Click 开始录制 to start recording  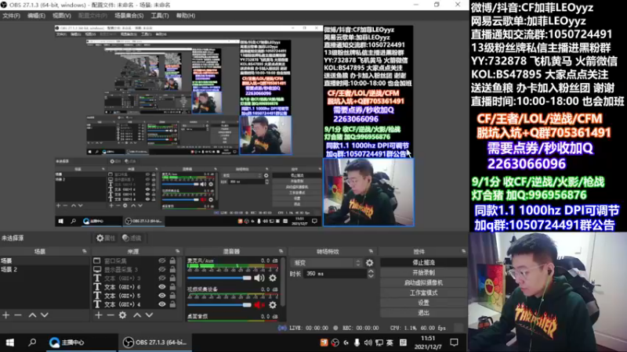(x=423, y=272)
